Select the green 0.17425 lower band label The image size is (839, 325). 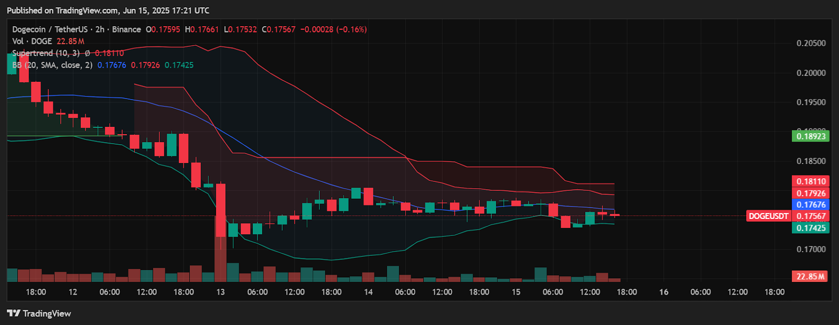tap(810, 228)
